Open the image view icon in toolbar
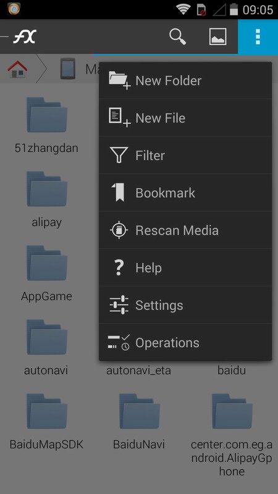 pyautogui.click(x=218, y=36)
